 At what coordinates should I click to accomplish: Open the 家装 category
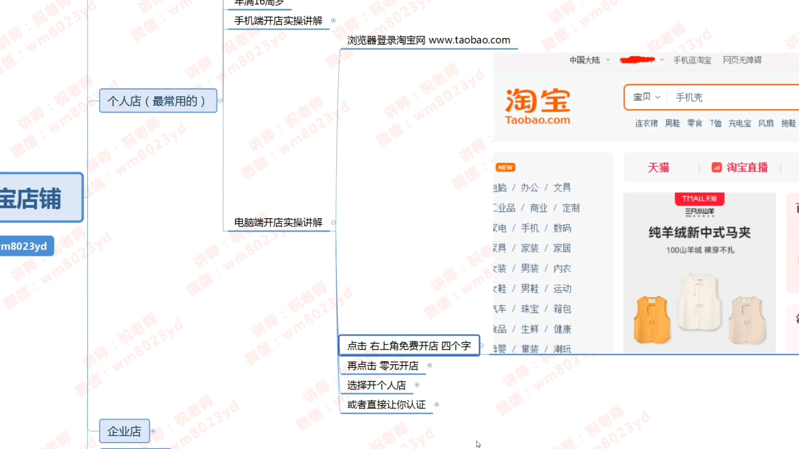[530, 248]
